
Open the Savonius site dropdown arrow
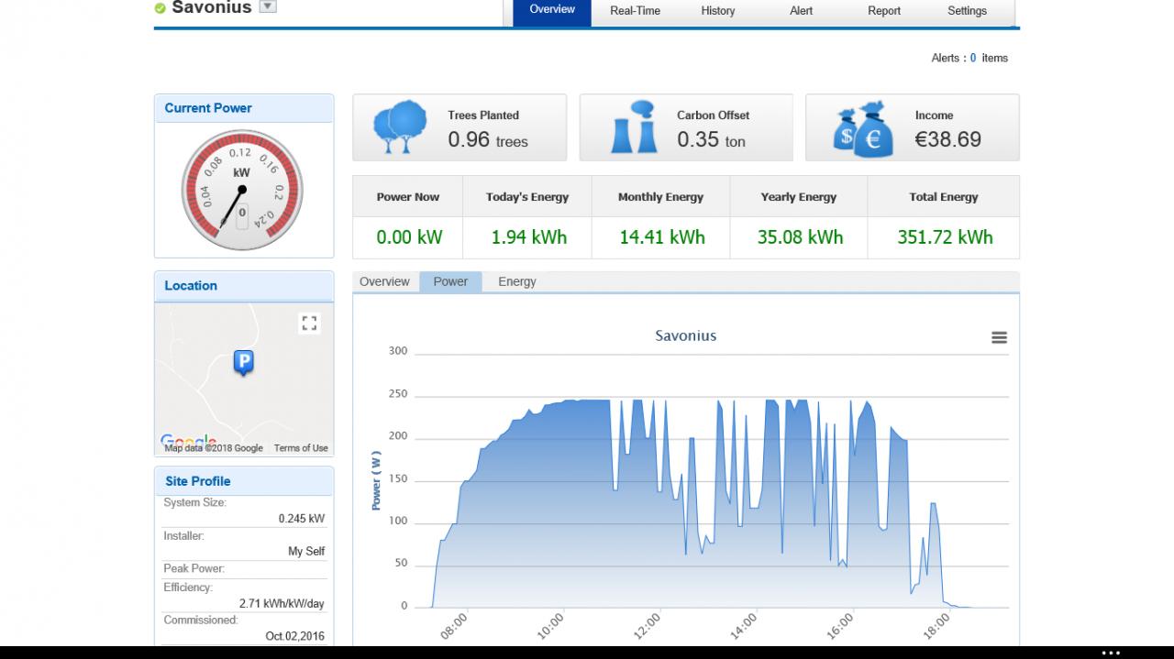tap(268, 6)
